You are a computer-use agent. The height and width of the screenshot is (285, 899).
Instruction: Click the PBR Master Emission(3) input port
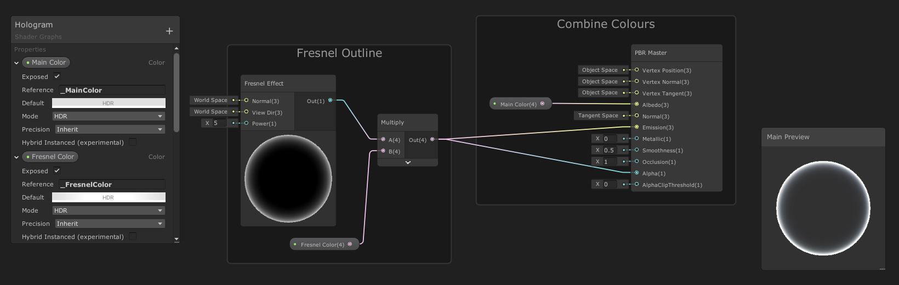click(636, 127)
